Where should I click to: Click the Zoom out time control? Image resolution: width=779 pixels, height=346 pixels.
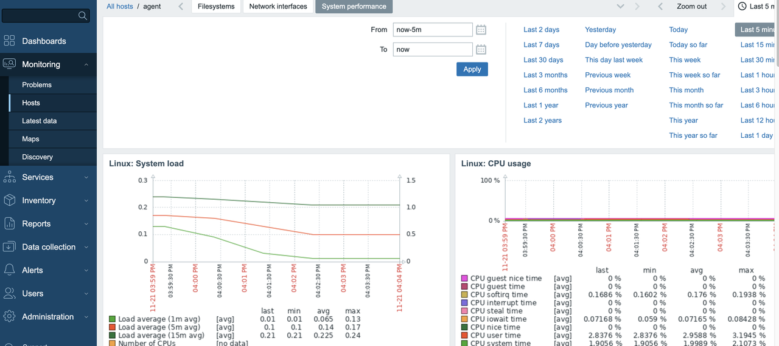point(691,7)
